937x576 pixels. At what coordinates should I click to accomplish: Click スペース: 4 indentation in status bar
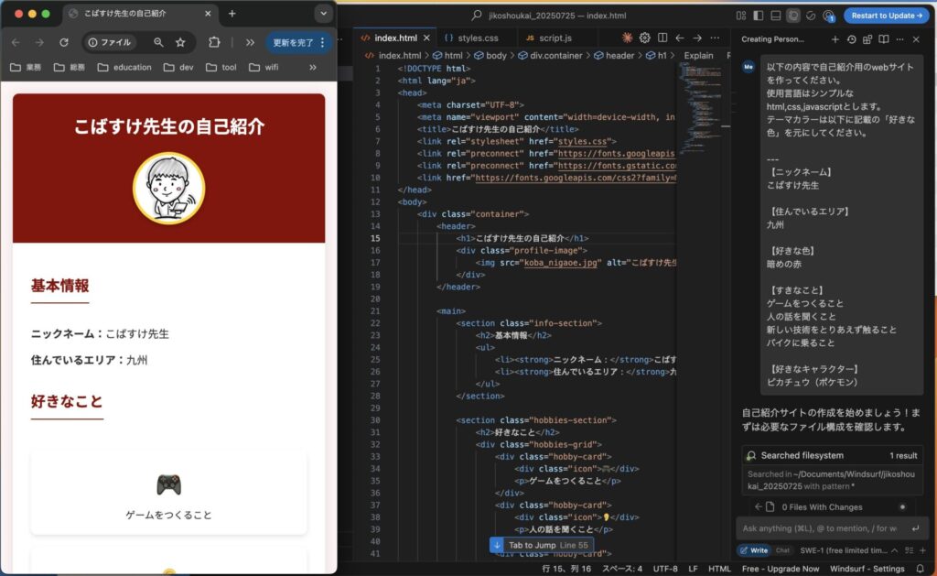[622, 569]
